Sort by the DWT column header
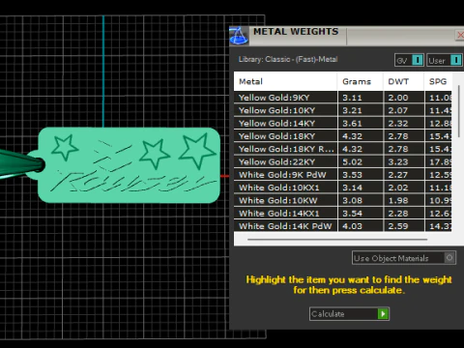The height and width of the screenshot is (348, 464). [403, 81]
